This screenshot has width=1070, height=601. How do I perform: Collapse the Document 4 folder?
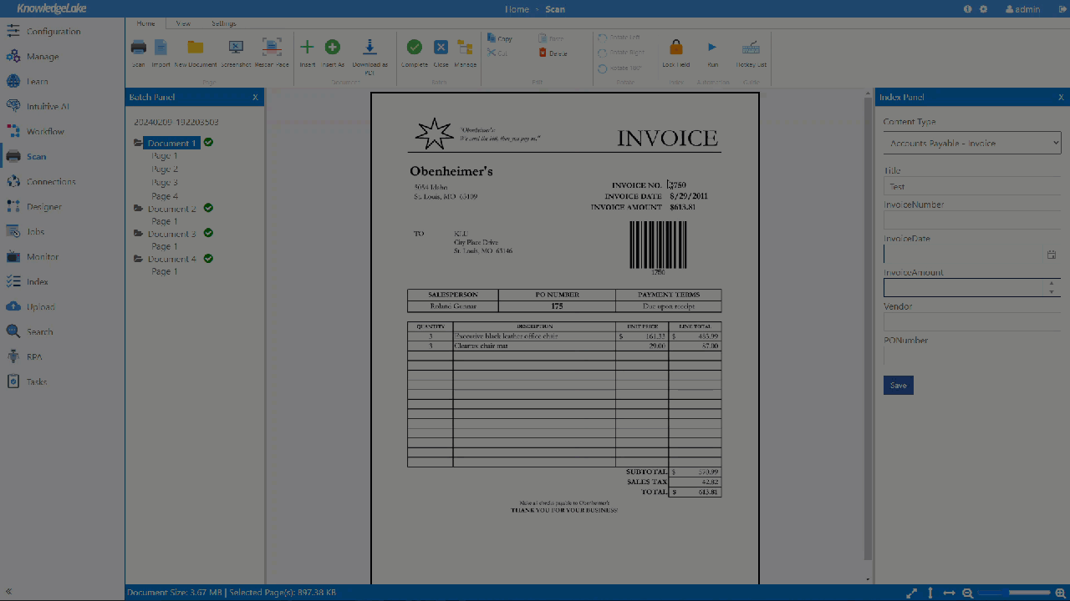[138, 258]
